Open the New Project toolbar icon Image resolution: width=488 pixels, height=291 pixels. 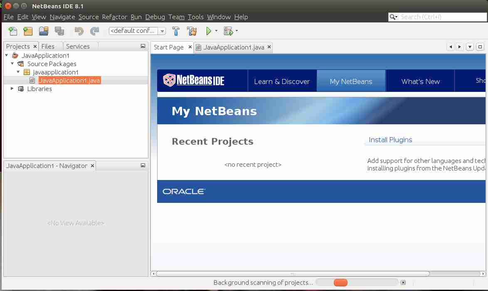27,31
